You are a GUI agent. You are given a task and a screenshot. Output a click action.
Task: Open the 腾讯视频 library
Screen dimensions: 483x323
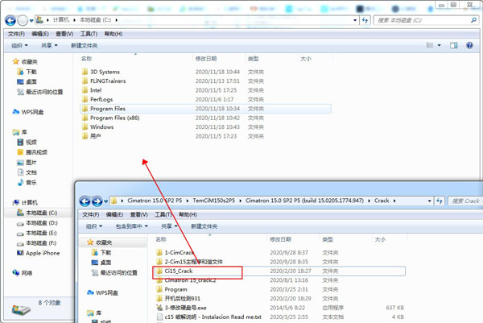(x=32, y=152)
